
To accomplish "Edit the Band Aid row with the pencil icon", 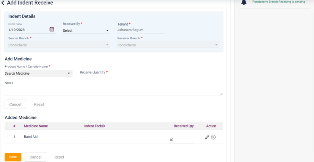I will 207,137.
